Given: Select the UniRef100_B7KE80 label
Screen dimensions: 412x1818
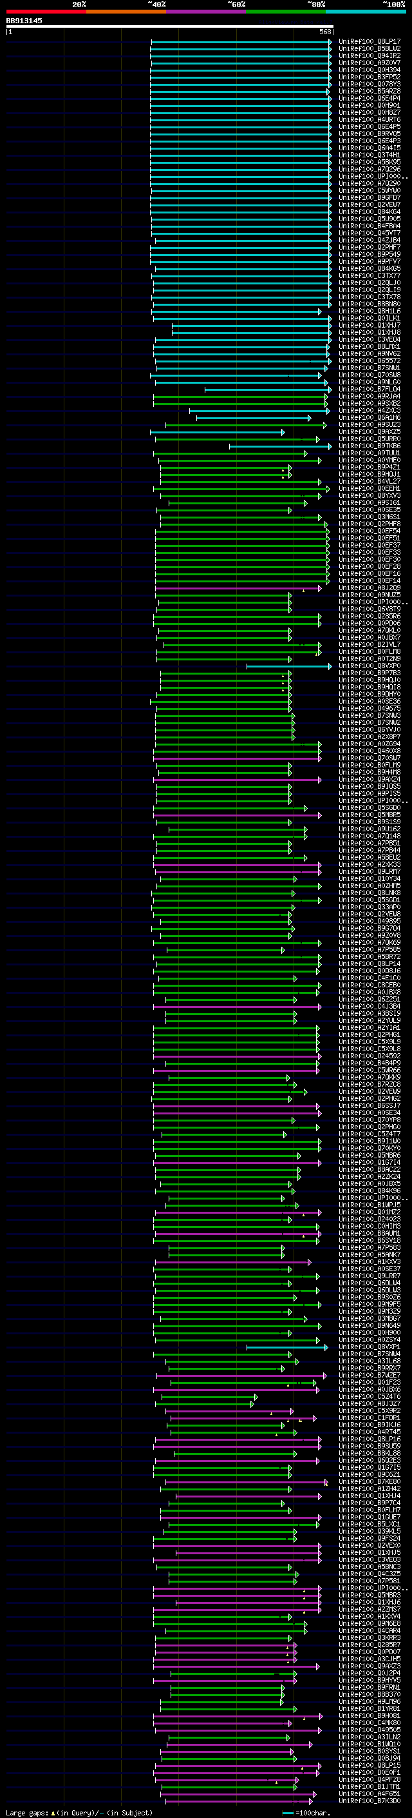Looking at the screenshot, I should coord(369,1481).
